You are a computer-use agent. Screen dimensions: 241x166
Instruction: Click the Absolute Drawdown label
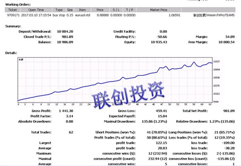coord(35,122)
